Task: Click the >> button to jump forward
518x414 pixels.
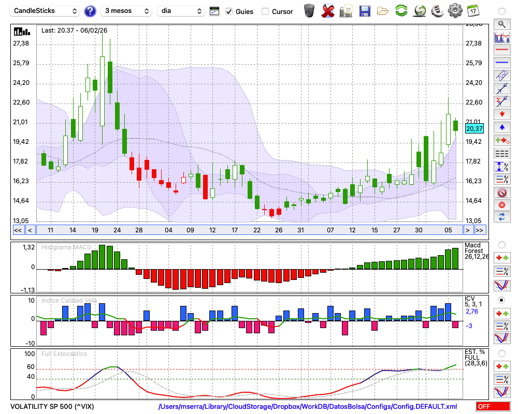Action: (480, 230)
